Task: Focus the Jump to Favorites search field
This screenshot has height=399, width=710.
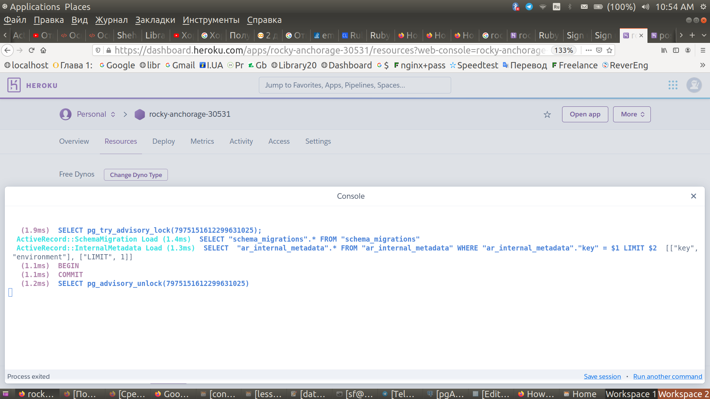Action: [x=355, y=85]
